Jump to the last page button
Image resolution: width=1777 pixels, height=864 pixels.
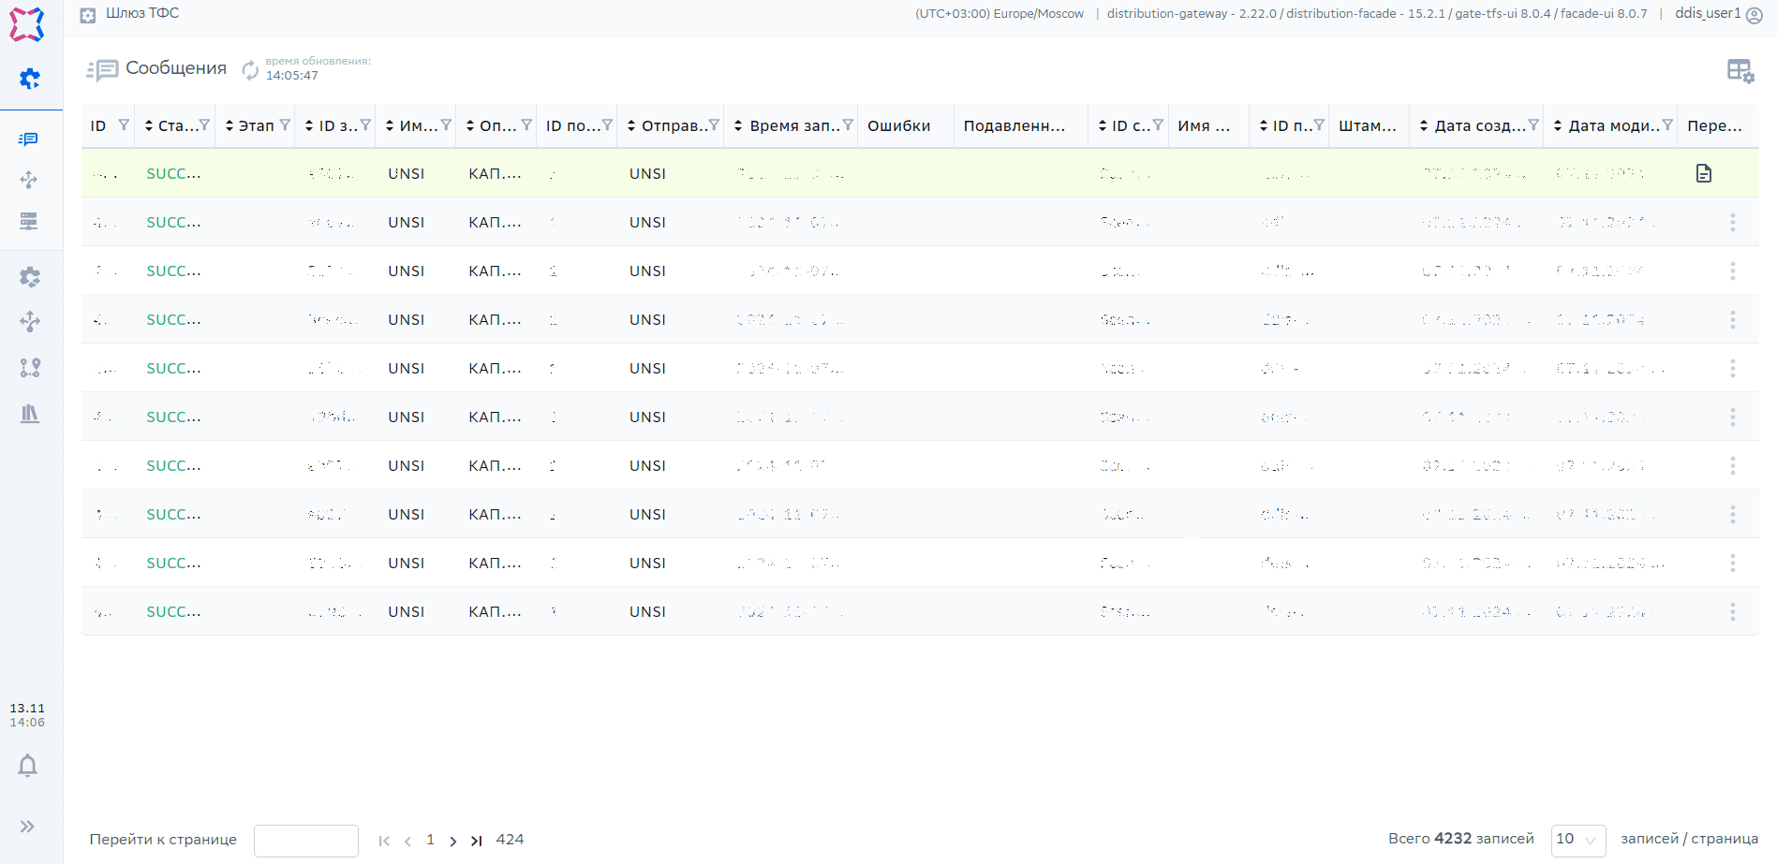[x=477, y=841]
